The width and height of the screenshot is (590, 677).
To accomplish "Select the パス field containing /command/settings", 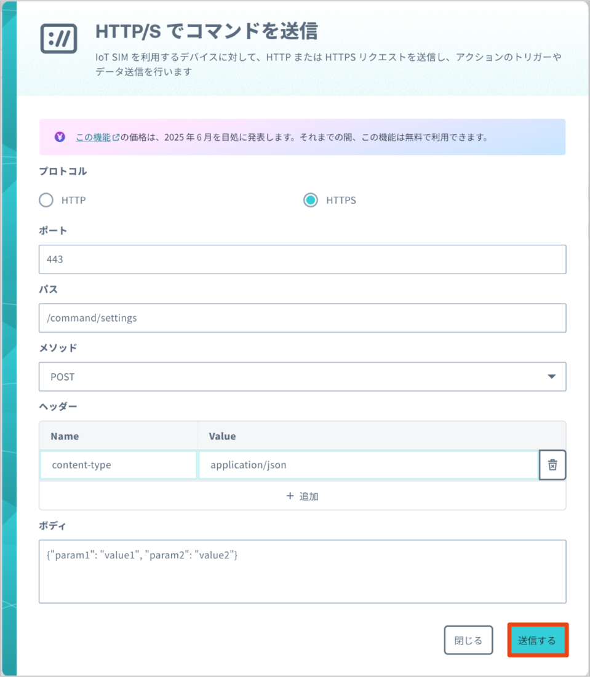I will pos(302,318).
